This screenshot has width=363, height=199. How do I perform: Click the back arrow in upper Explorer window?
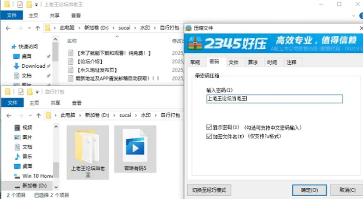tap(8, 28)
